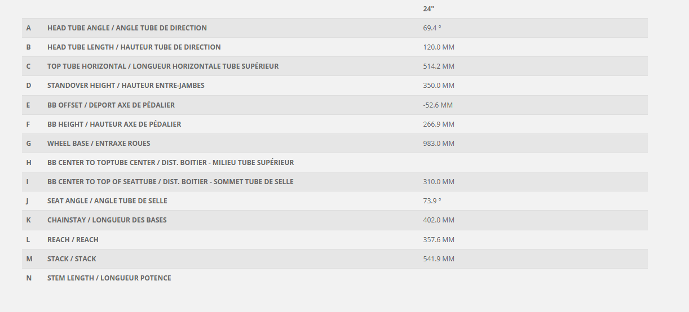Image resolution: width=689 pixels, height=312 pixels.
Task: Click the -52.6 MM BB offset value
Action: (x=438, y=105)
